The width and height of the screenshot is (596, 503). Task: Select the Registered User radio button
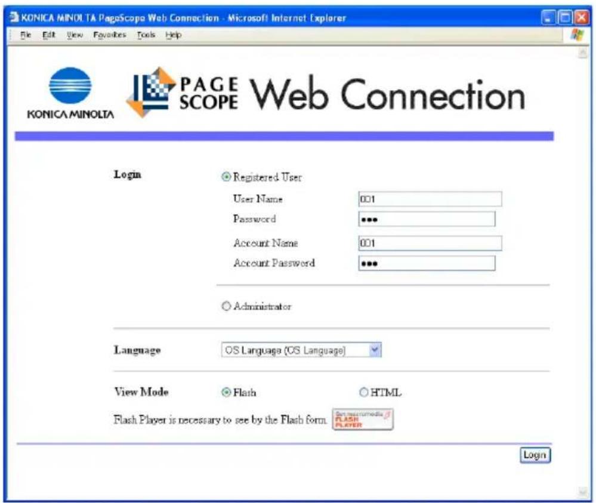point(226,177)
